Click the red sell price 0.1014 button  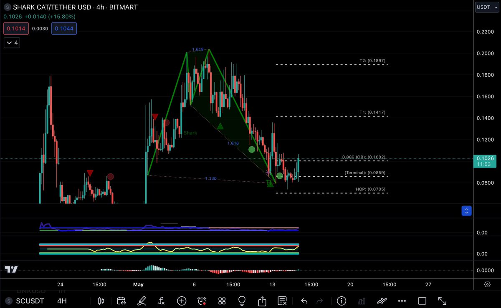15,28
